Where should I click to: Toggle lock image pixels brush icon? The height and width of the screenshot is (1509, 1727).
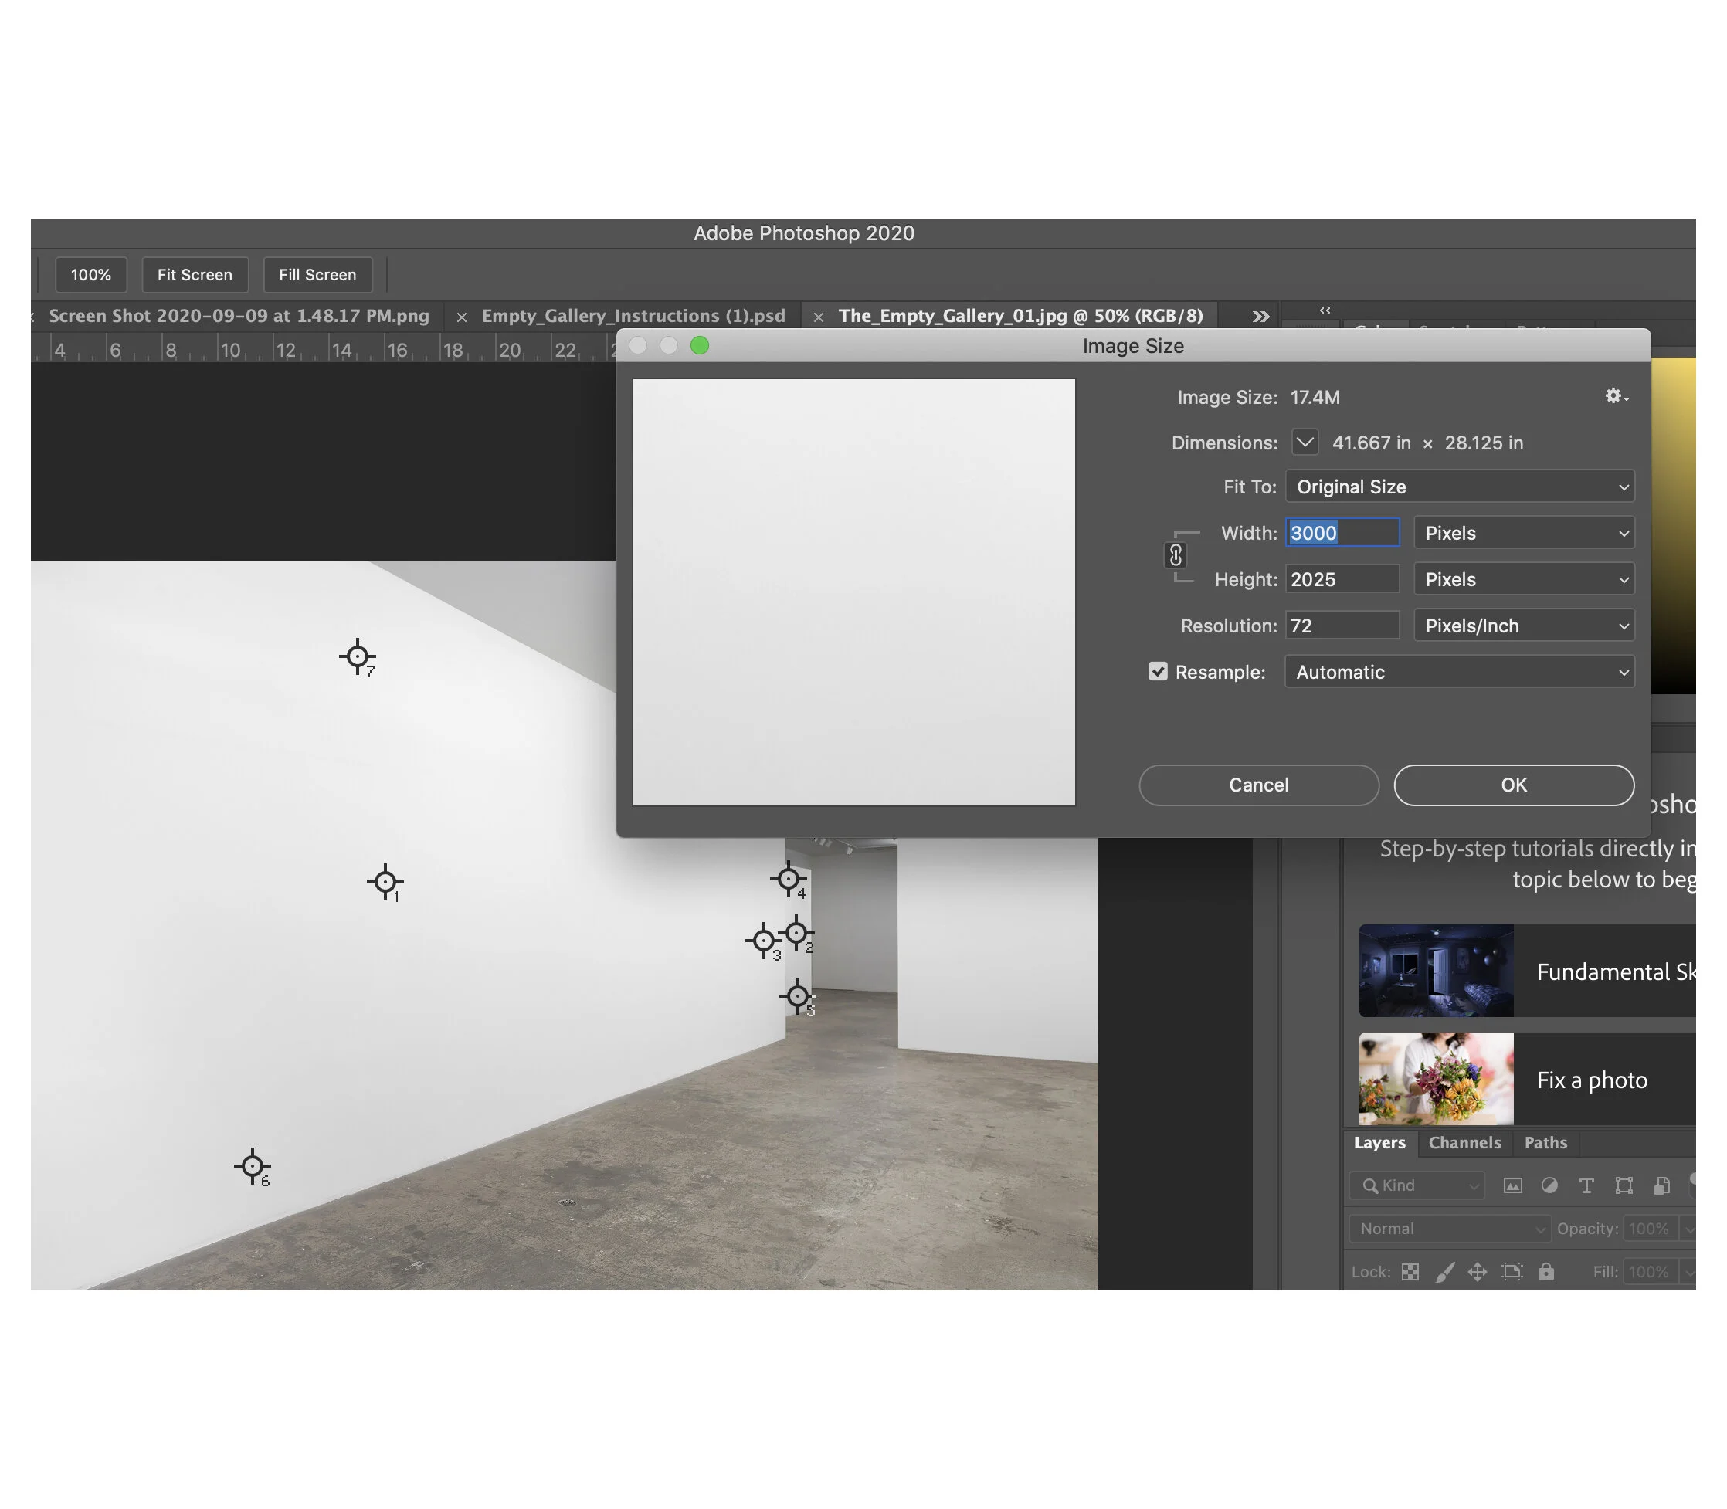click(x=1445, y=1272)
